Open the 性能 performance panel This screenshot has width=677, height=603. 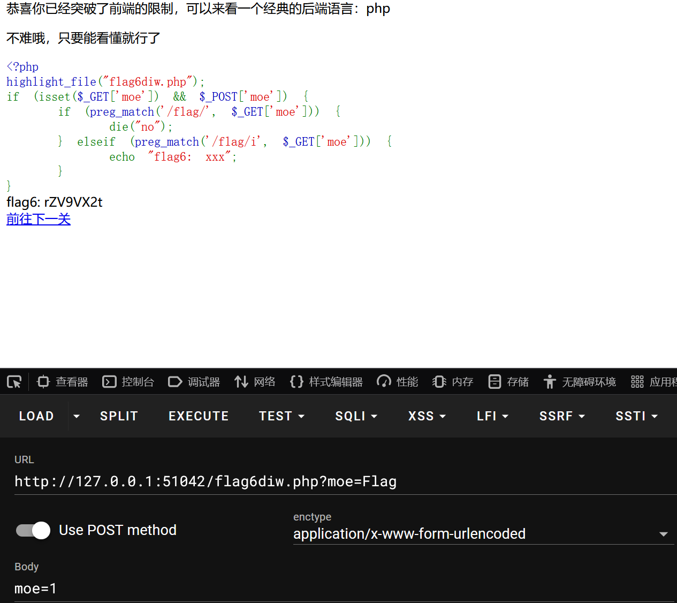(x=398, y=381)
